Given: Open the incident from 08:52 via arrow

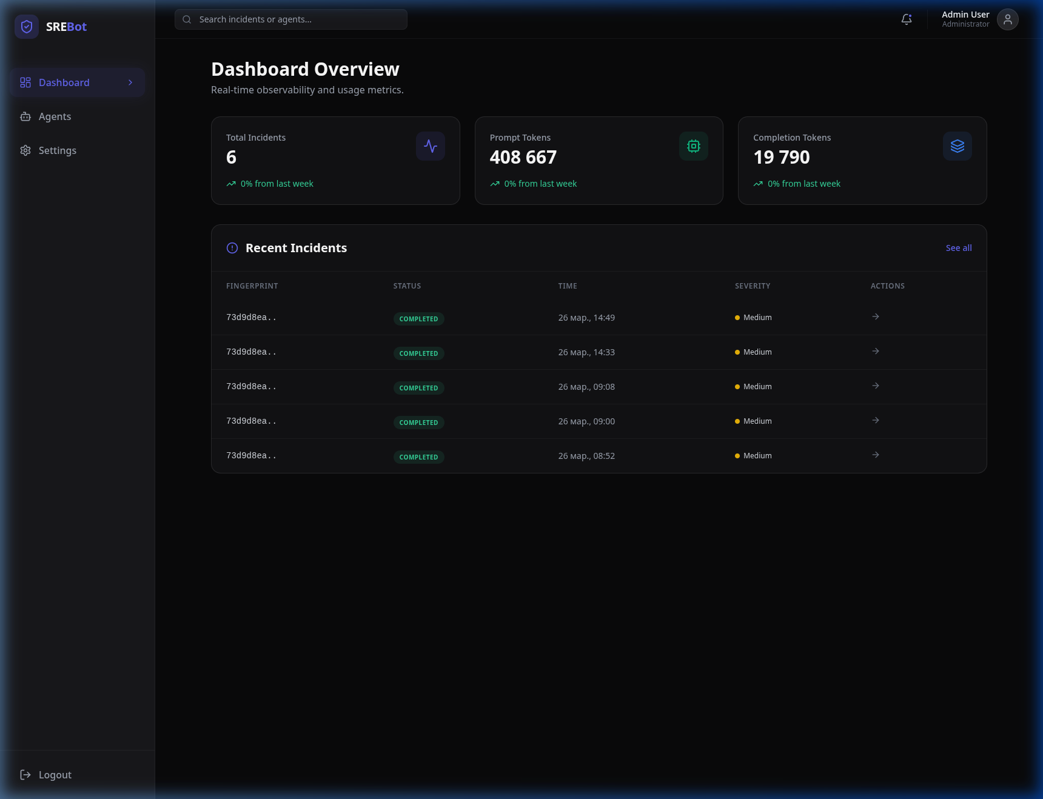Looking at the screenshot, I should [x=876, y=455].
